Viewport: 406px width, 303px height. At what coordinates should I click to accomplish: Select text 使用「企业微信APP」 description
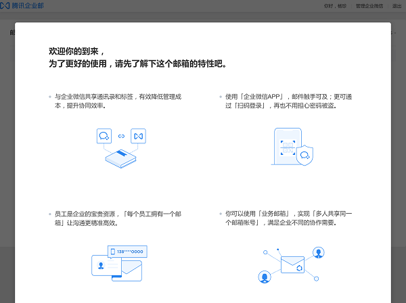288,101
